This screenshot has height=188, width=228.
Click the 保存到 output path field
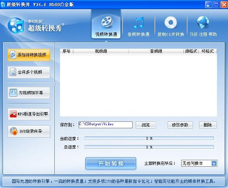(x=106, y=125)
